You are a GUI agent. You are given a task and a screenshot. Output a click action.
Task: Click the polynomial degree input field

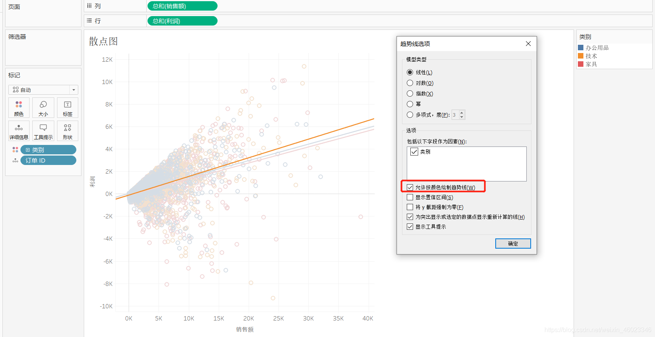(455, 115)
